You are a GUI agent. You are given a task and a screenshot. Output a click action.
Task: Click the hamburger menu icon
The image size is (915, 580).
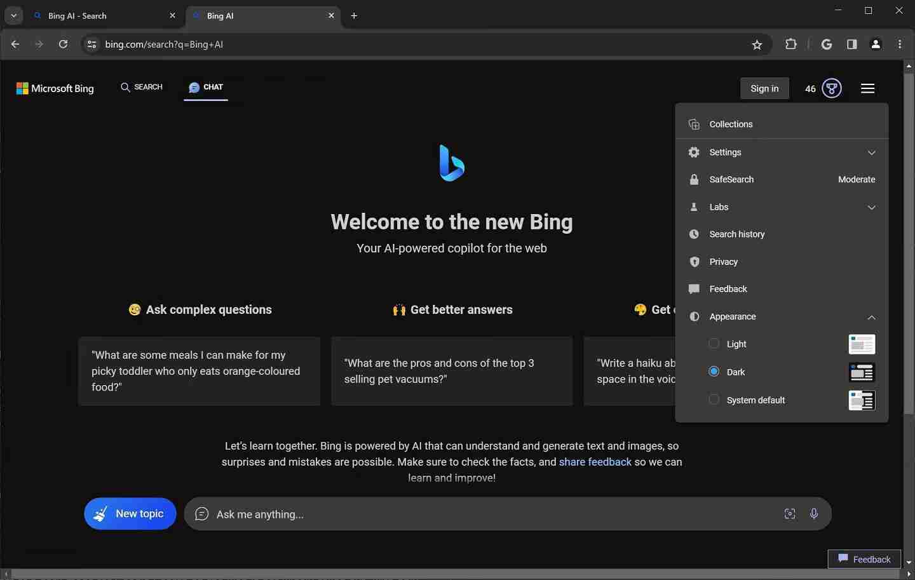868,88
